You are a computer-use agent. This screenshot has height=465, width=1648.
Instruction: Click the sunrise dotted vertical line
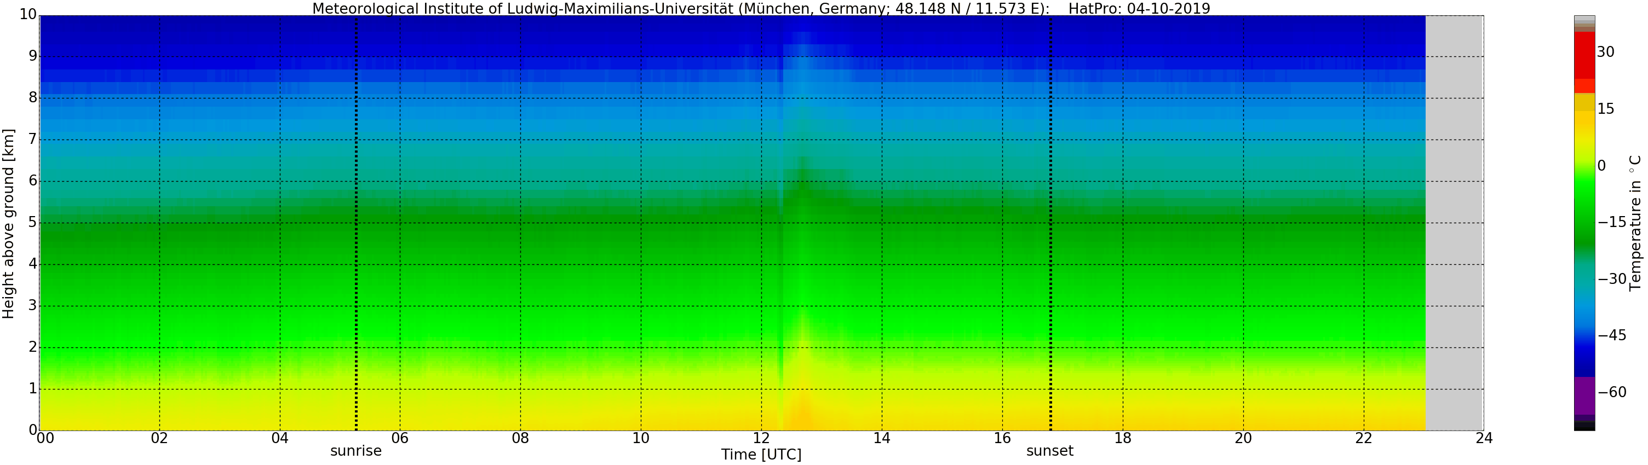pyautogui.click(x=355, y=224)
